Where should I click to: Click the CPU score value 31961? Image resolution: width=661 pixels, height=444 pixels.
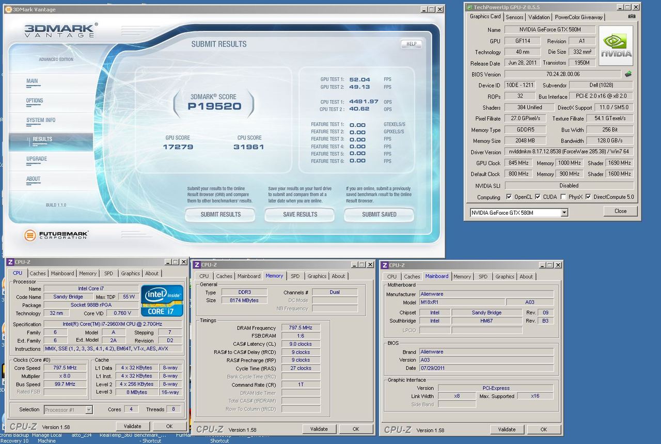coord(249,147)
